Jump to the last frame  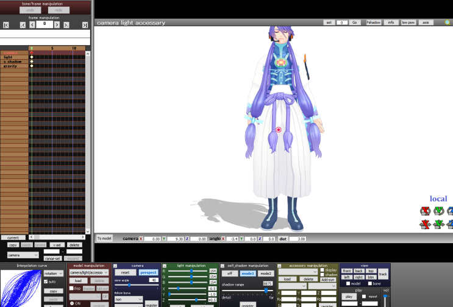[85, 25]
